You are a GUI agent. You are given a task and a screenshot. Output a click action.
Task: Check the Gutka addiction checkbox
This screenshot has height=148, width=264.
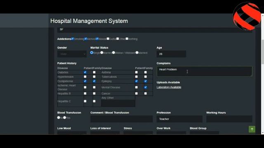pos(108,39)
